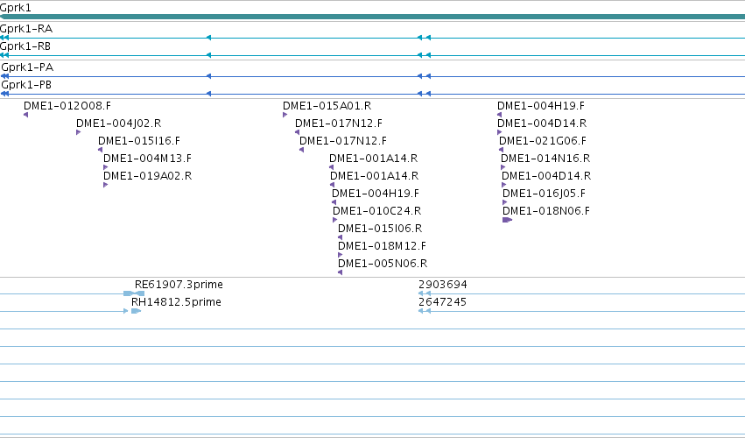
Task: Open the 2647245 feature label
Action: pyautogui.click(x=442, y=302)
